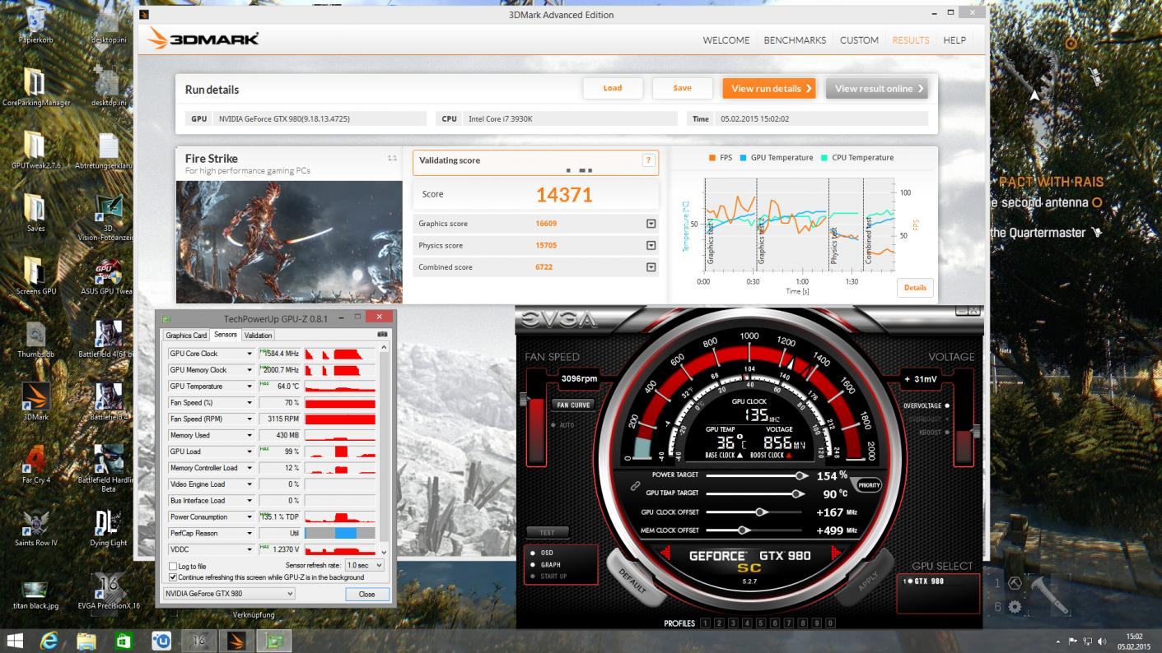The image size is (1162, 653).
Task: Click the link chain icon beside POWER TARGET
Action: click(x=635, y=485)
